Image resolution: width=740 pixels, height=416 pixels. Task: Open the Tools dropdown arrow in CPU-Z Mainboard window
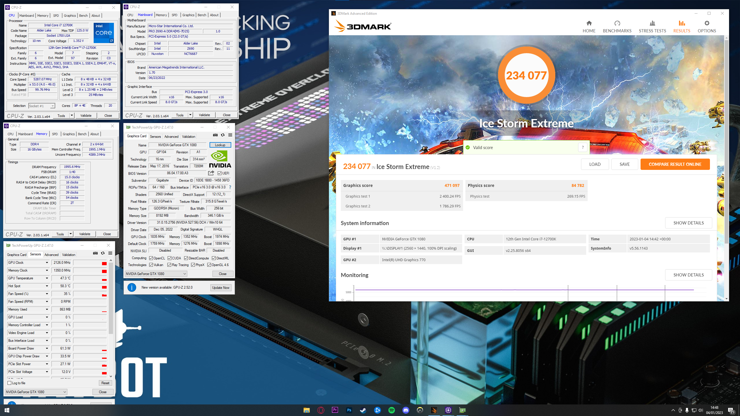(x=190, y=115)
